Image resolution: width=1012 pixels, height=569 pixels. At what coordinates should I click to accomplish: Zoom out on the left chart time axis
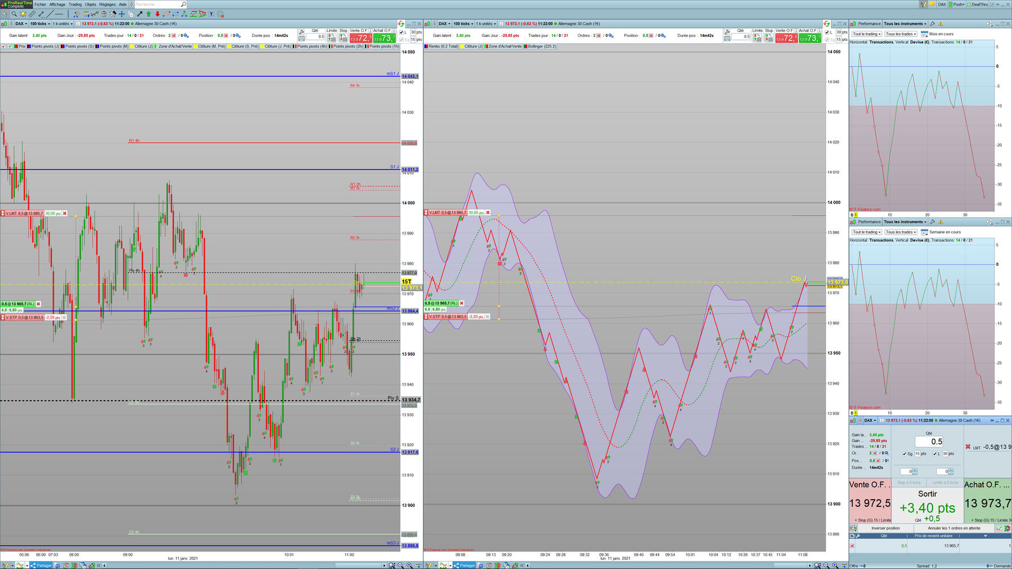[x=401, y=565]
